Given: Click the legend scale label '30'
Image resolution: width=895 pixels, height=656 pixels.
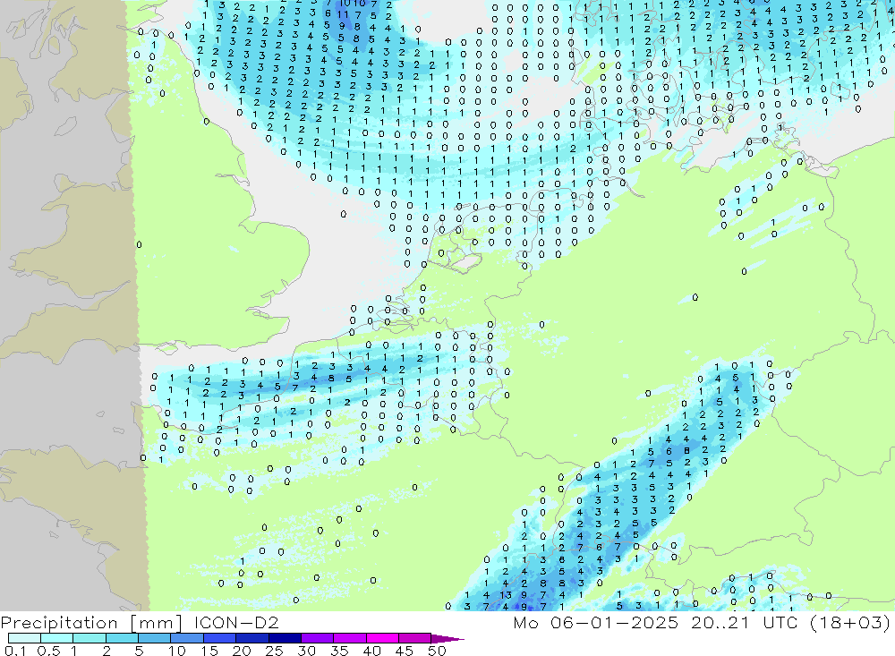Looking at the screenshot, I should click(306, 651).
